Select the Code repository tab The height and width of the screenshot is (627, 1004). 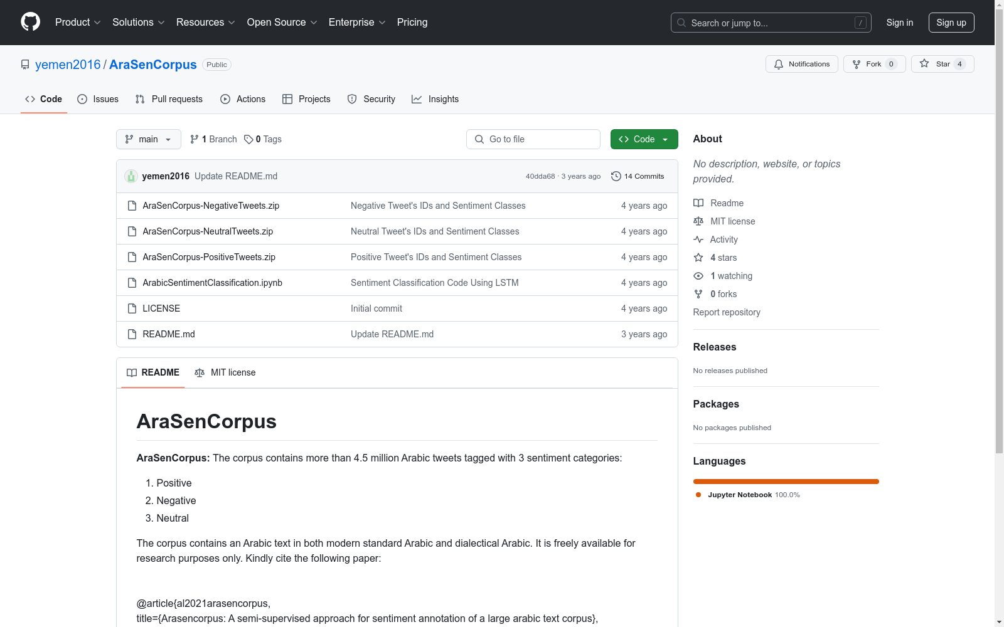point(44,99)
